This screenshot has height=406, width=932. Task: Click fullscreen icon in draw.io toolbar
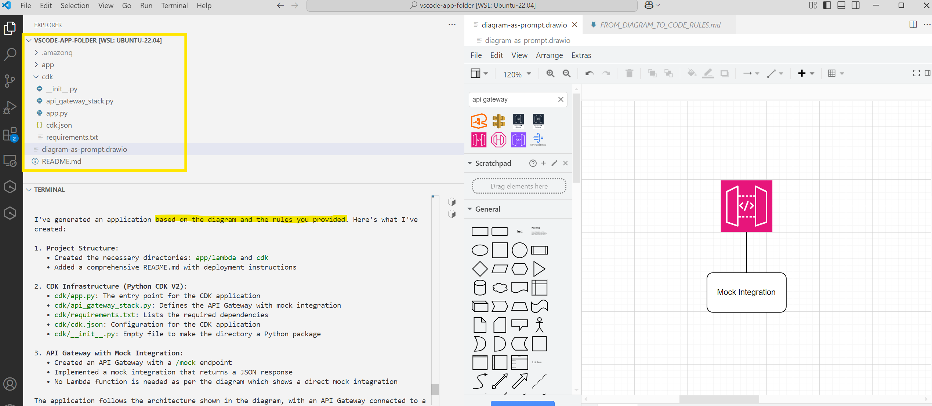coord(916,73)
